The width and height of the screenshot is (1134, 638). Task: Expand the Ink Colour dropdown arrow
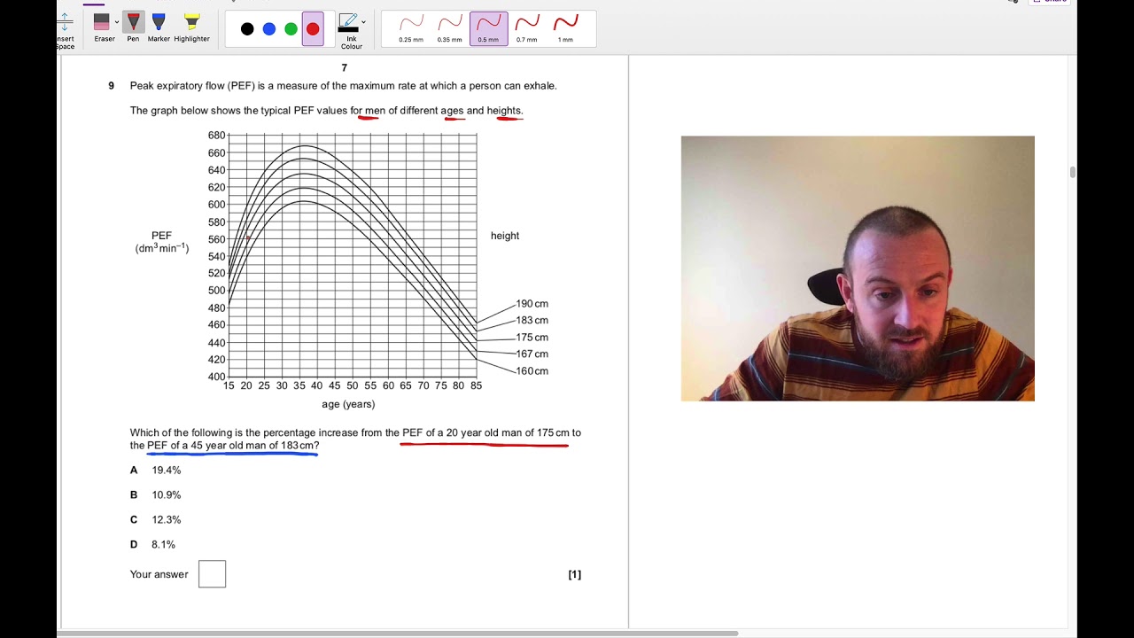click(x=363, y=23)
